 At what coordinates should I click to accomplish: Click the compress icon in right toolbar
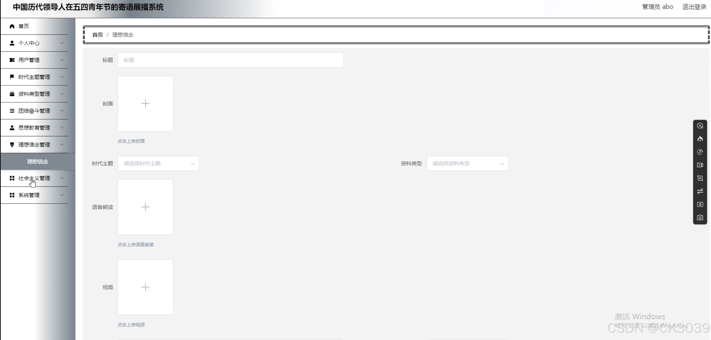point(700,204)
